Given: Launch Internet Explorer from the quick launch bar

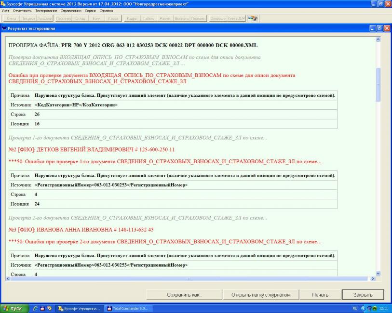Looking at the screenshot, I should point(36,308).
